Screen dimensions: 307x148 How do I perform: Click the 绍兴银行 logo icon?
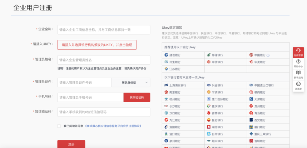click(209, 141)
